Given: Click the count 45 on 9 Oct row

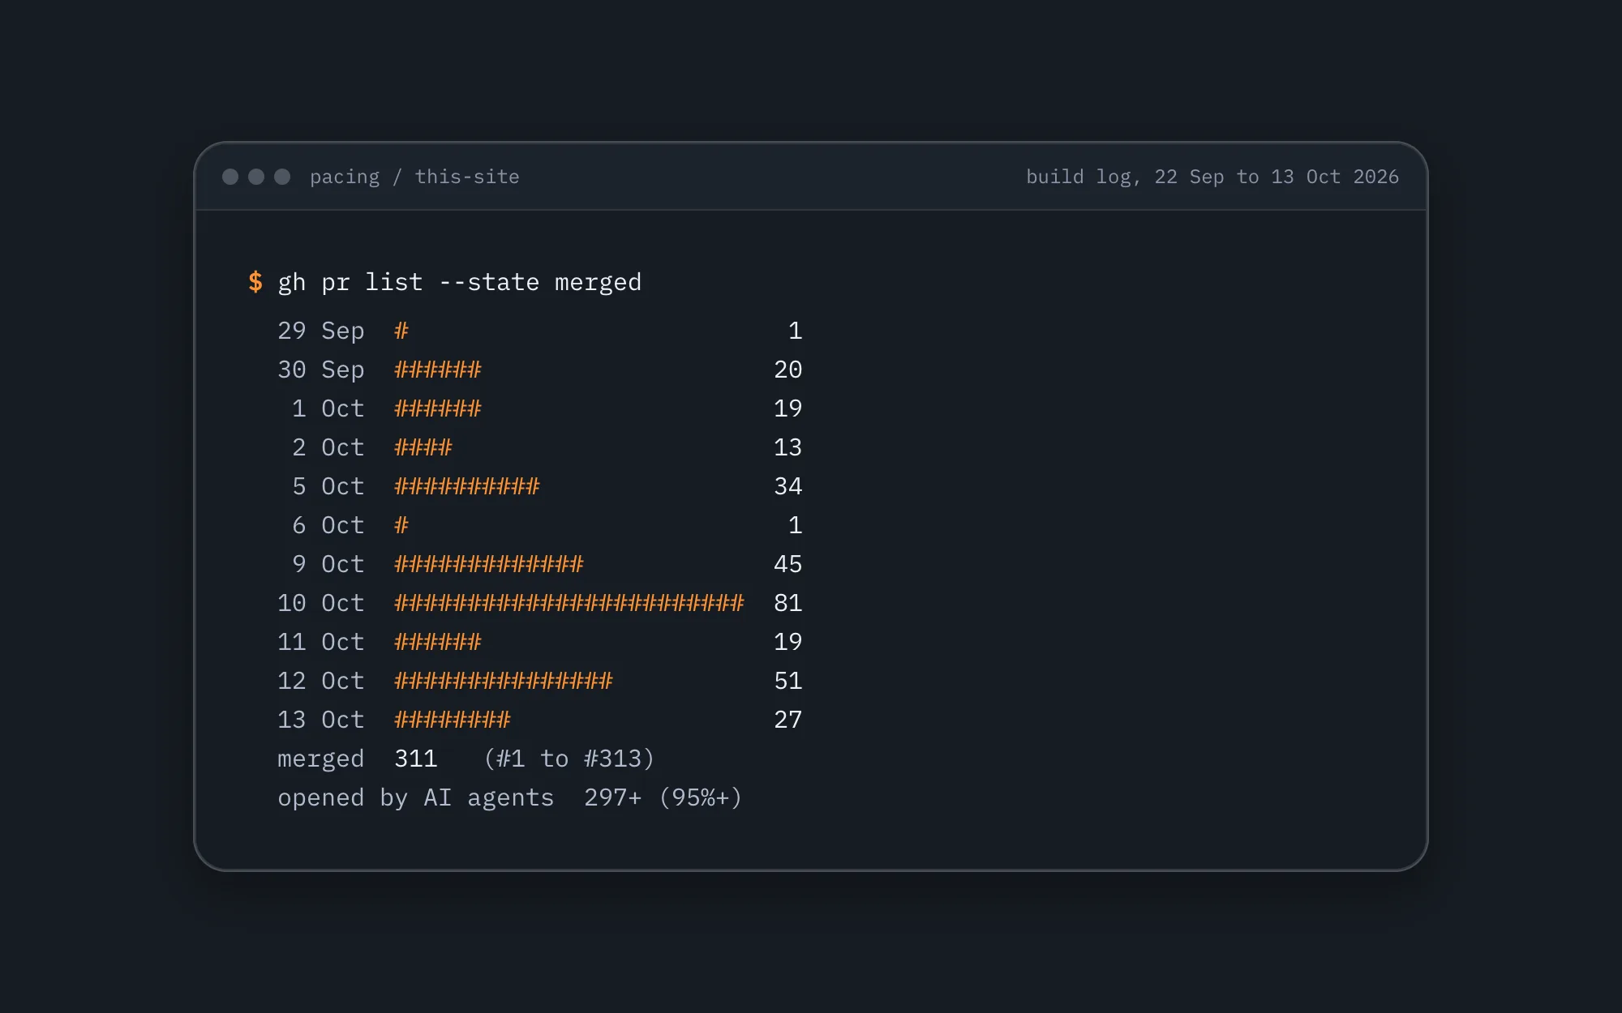Looking at the screenshot, I should (788, 564).
